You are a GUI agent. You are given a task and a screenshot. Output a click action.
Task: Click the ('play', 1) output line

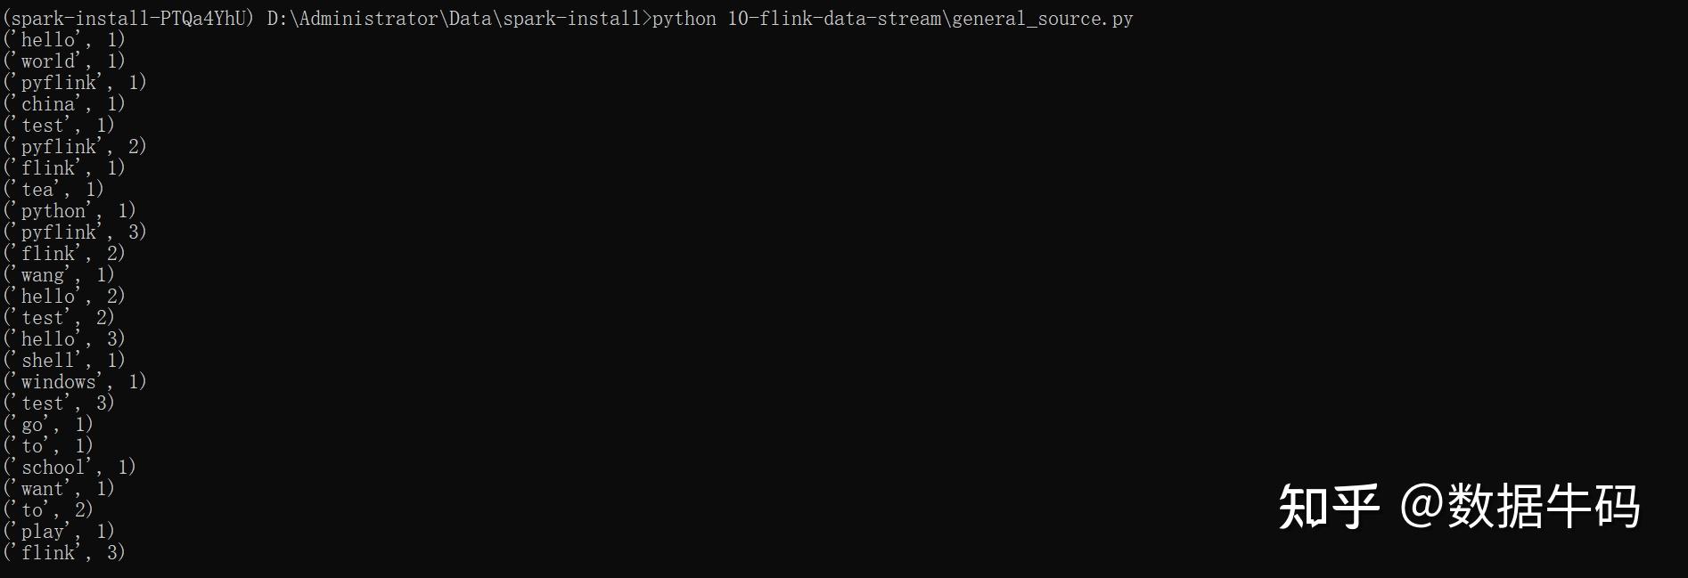(x=59, y=531)
